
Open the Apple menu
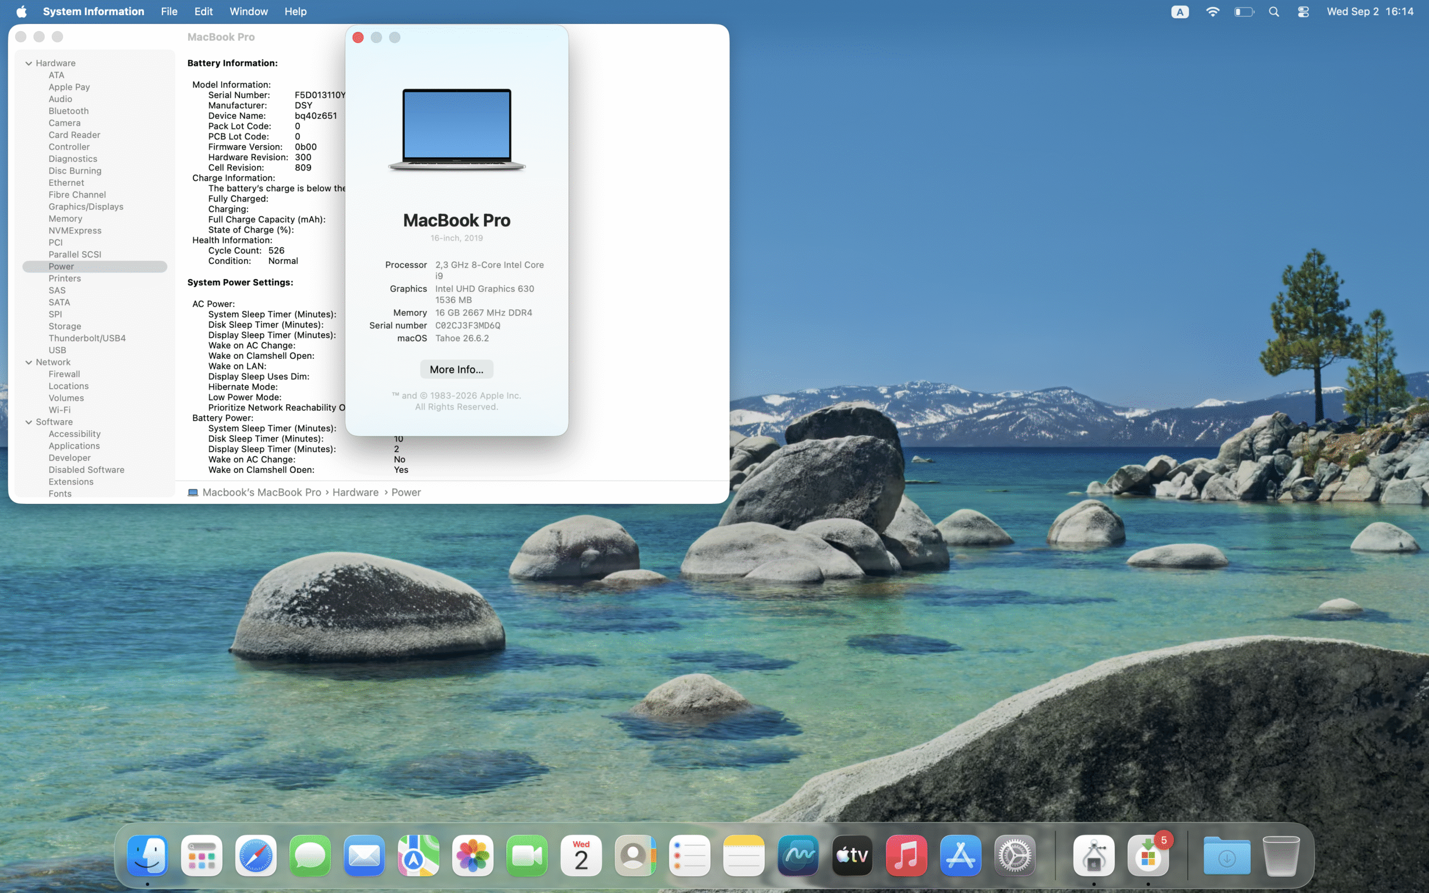[21, 11]
